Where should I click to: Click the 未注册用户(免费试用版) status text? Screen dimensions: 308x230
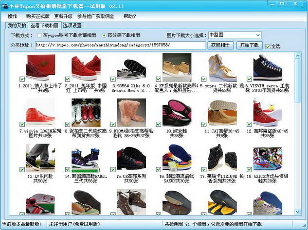(74, 224)
